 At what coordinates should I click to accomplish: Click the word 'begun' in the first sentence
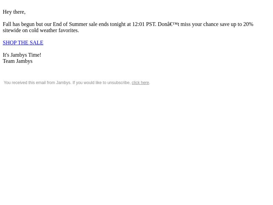[28, 24]
